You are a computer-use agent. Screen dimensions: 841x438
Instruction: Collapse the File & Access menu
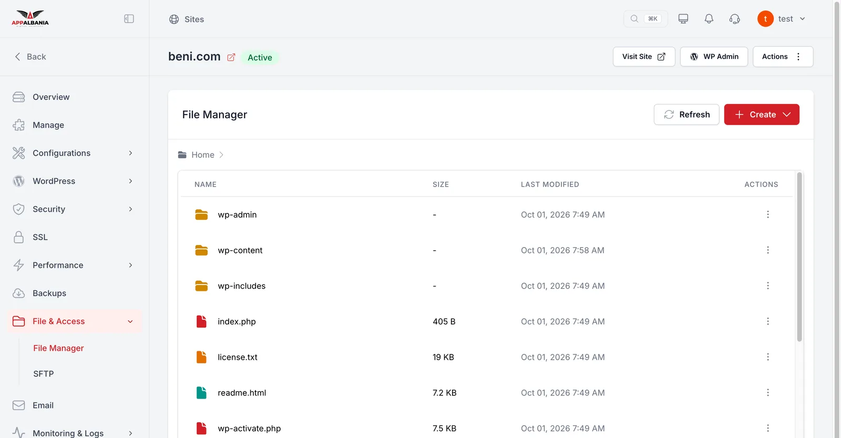(x=75, y=321)
